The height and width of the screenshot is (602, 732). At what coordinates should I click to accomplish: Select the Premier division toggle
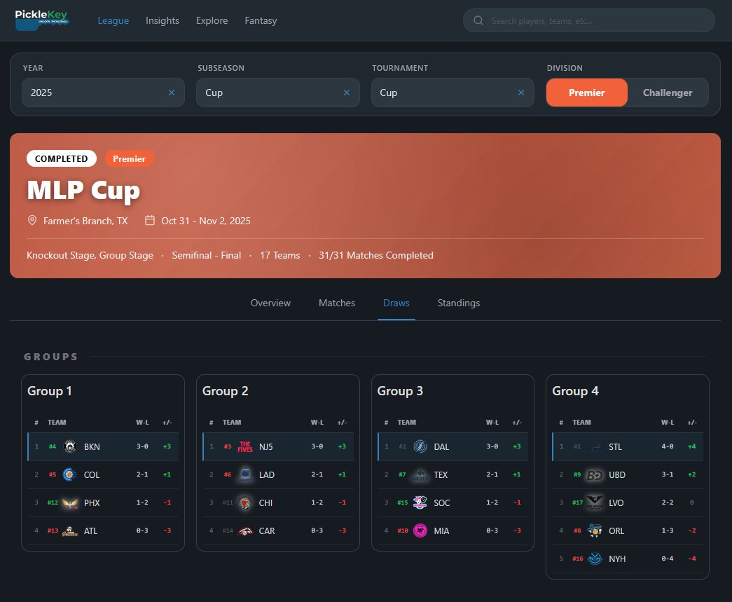pyautogui.click(x=586, y=93)
